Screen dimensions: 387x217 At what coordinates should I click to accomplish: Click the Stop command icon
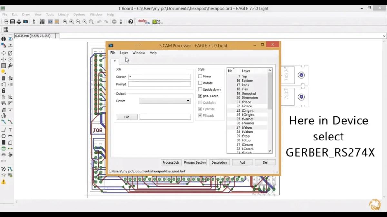point(114,22)
